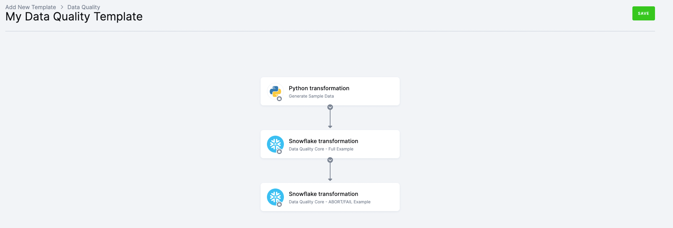Click the Generate Sample Data subtitle text
The height and width of the screenshot is (228, 673).
pyautogui.click(x=311, y=96)
